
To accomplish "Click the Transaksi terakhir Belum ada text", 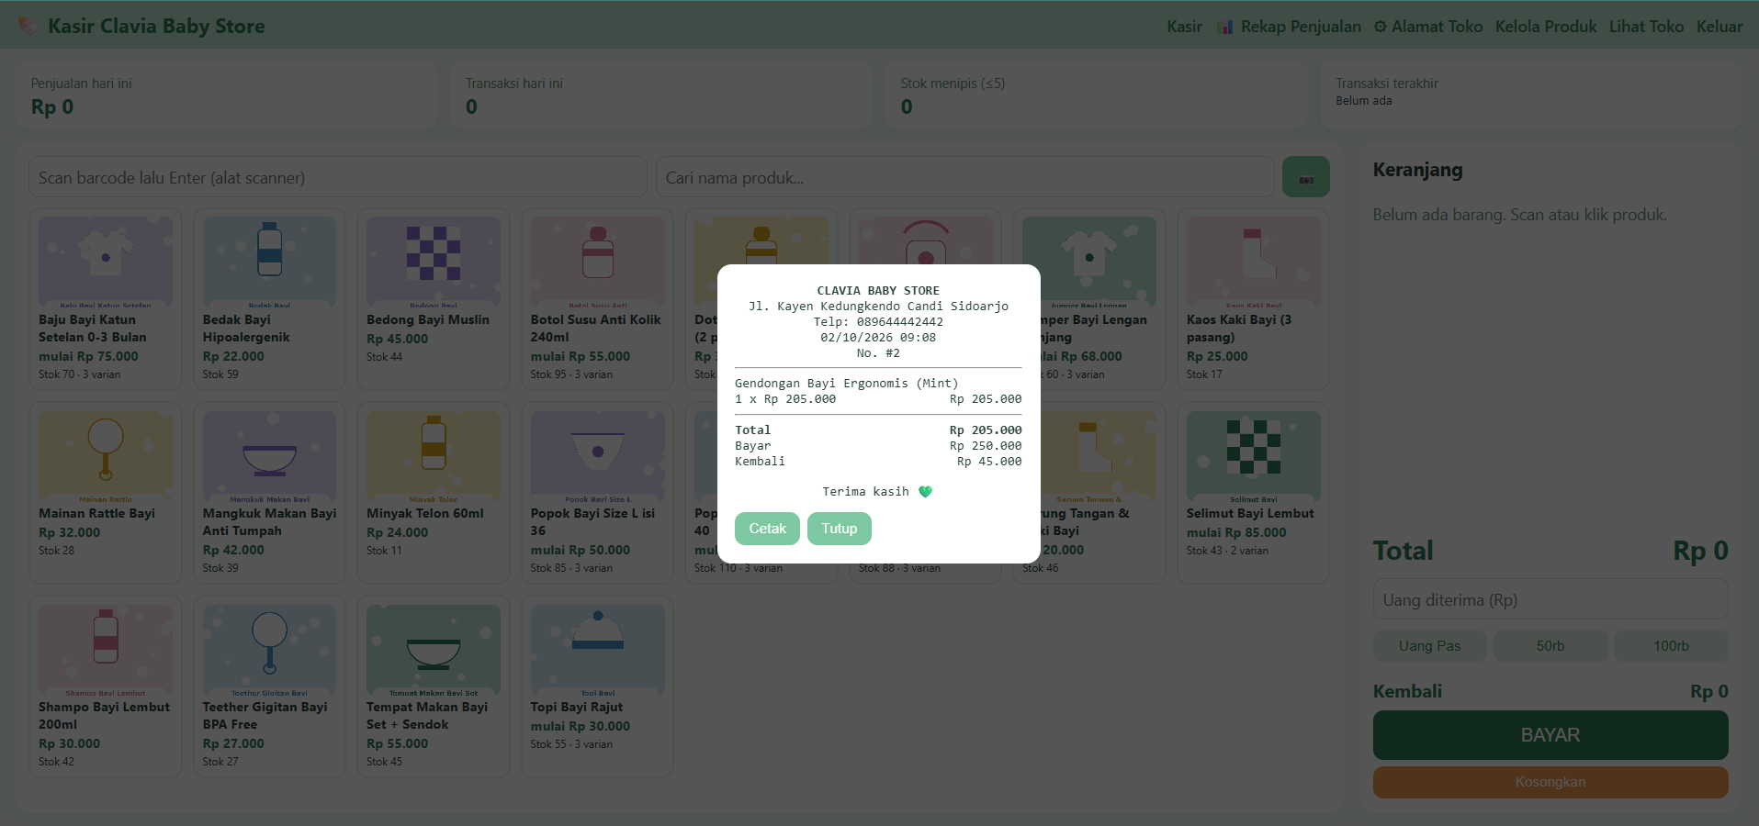I will click(1363, 101).
